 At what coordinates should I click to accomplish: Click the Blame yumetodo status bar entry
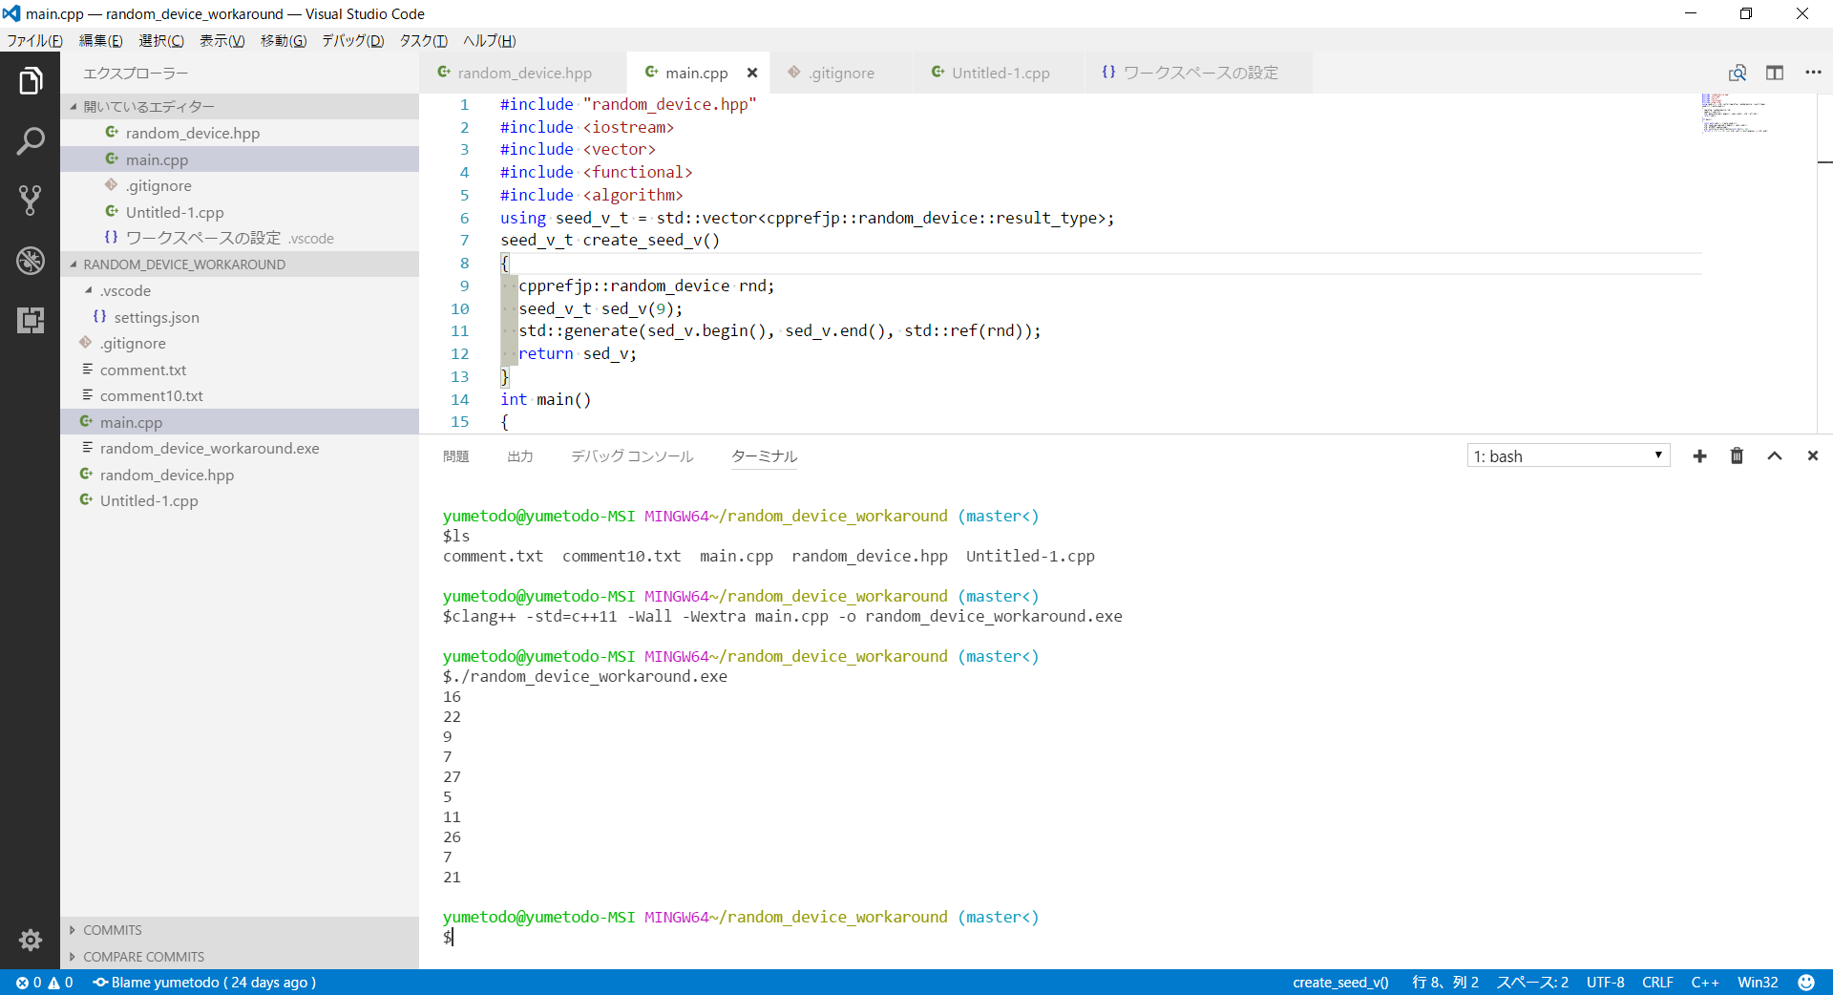[x=204, y=983]
